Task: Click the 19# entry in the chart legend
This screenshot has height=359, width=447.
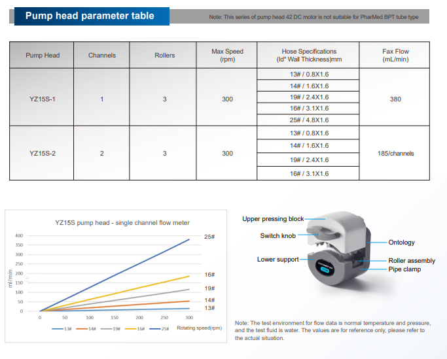Action: [111, 329]
